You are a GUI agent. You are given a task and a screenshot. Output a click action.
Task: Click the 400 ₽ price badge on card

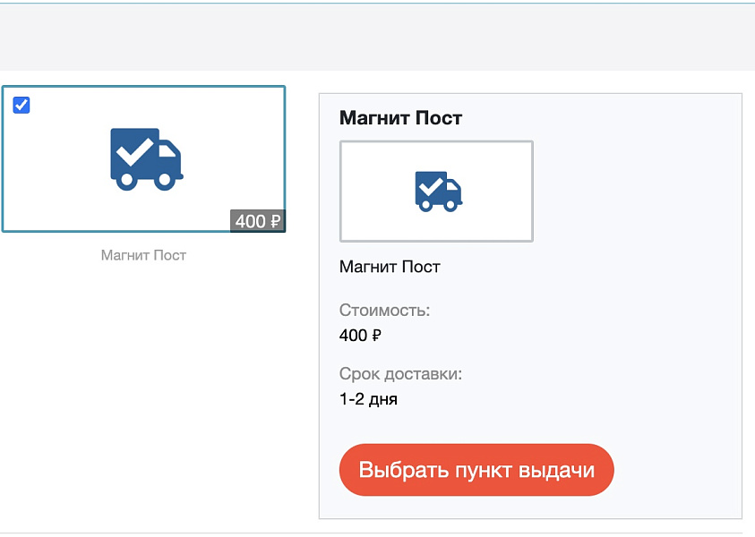[258, 221]
